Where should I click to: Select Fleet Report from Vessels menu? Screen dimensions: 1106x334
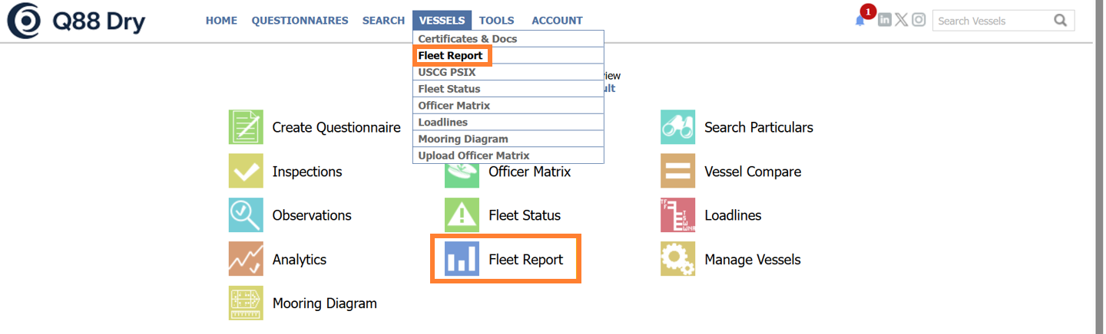point(451,56)
